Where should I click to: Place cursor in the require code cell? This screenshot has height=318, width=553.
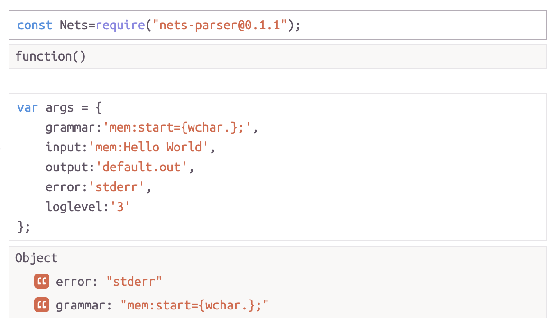tap(278, 25)
